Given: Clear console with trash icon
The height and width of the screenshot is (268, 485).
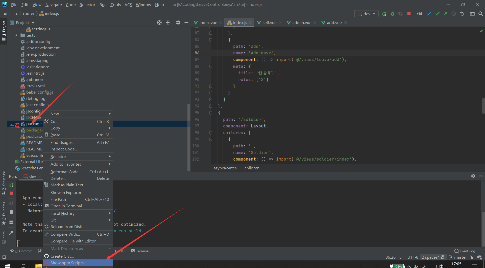Looking at the screenshot, I should click(x=11, y=212).
